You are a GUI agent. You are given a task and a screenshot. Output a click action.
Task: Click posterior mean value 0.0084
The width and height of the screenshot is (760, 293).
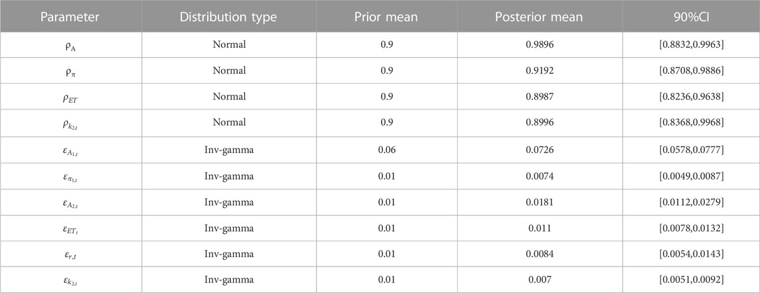pos(540,254)
